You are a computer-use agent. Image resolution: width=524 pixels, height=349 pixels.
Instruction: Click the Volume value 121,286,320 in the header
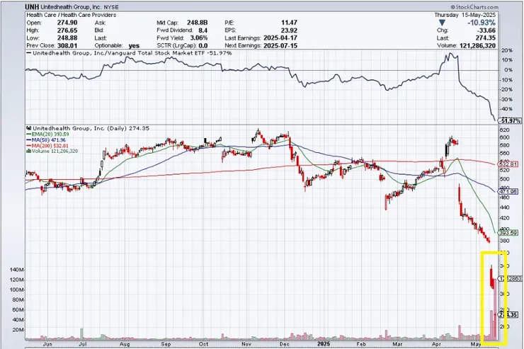(x=477, y=46)
